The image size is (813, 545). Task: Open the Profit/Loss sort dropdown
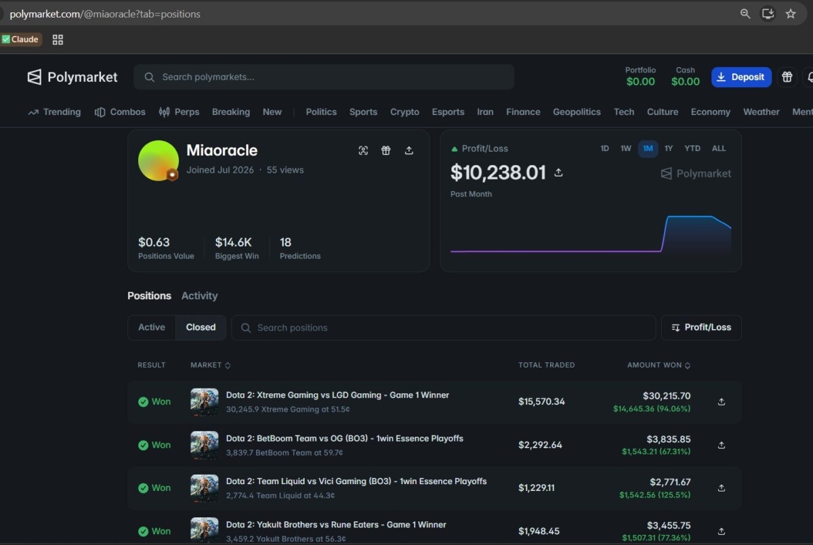click(701, 328)
